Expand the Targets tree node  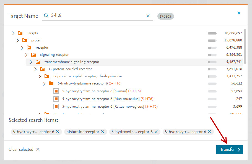(13, 33)
